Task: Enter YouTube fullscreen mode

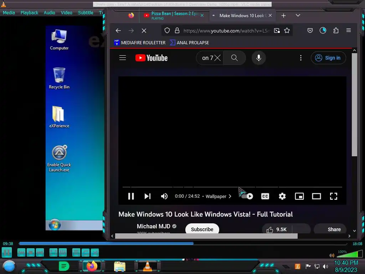Action: tap(334, 197)
